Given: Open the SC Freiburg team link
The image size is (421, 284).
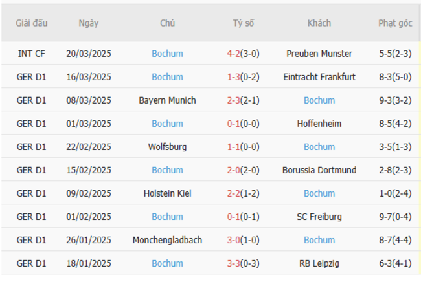Looking at the screenshot, I should [x=319, y=217].
